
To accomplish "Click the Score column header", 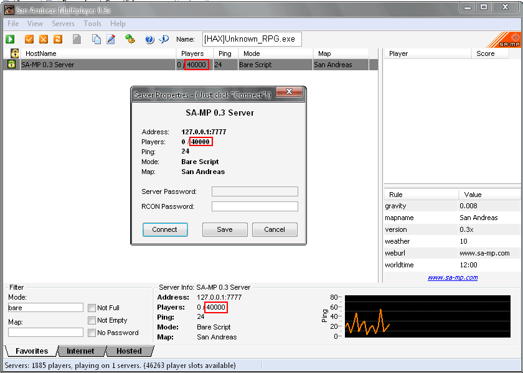I will point(489,53).
